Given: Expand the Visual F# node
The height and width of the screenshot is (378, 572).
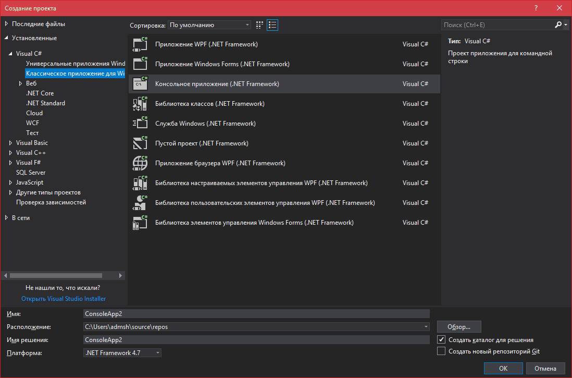Looking at the screenshot, I should 10,163.
